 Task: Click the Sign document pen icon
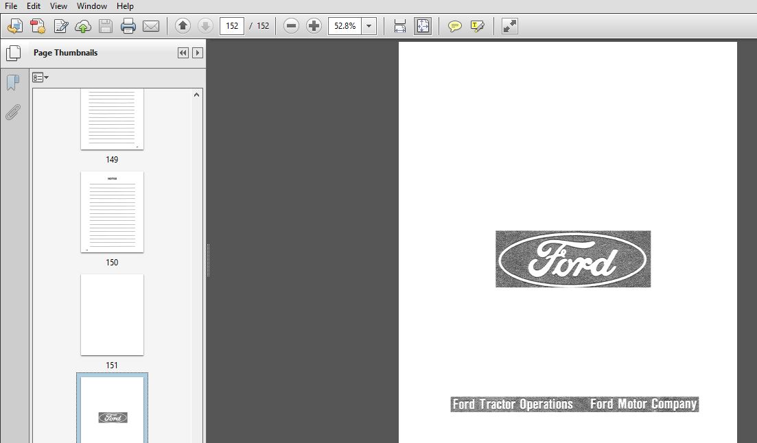(61, 26)
